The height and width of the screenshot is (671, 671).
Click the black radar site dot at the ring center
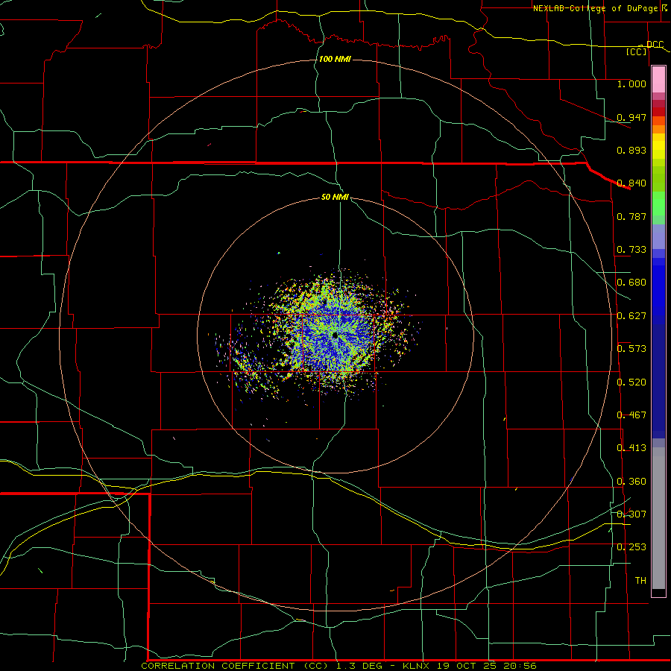tap(335, 335)
